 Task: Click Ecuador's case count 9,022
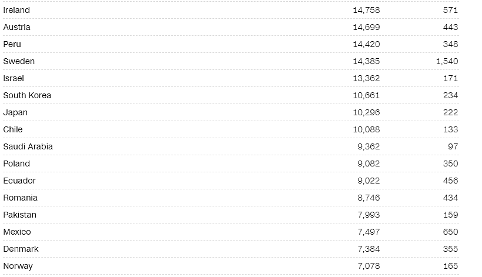click(x=369, y=181)
